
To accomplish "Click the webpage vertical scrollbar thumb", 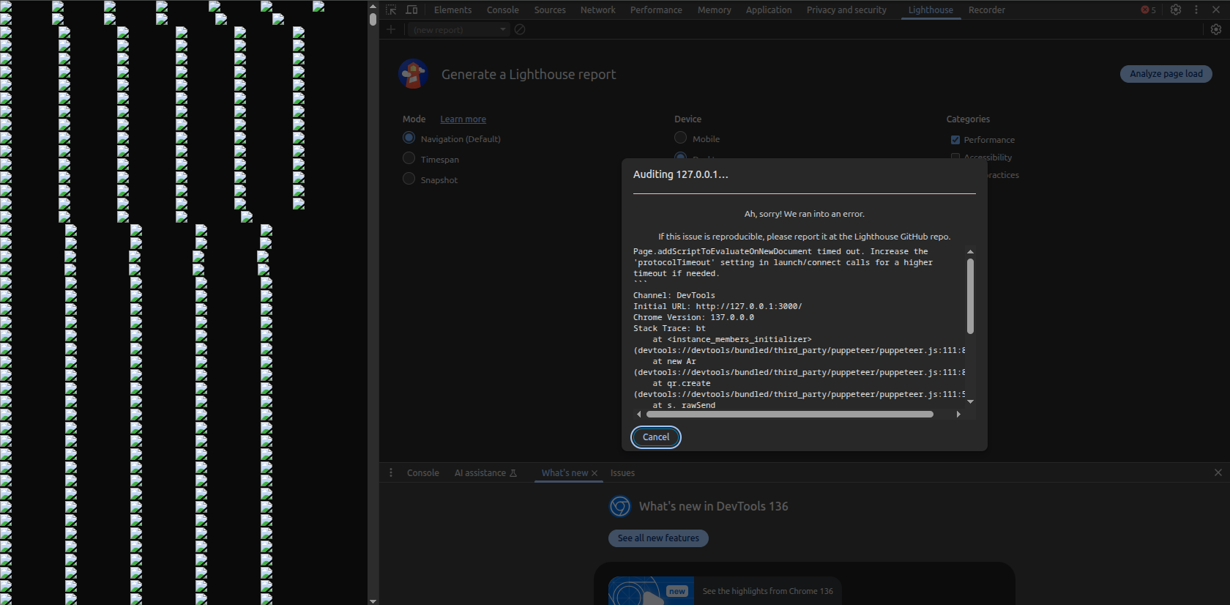I will coord(373,19).
